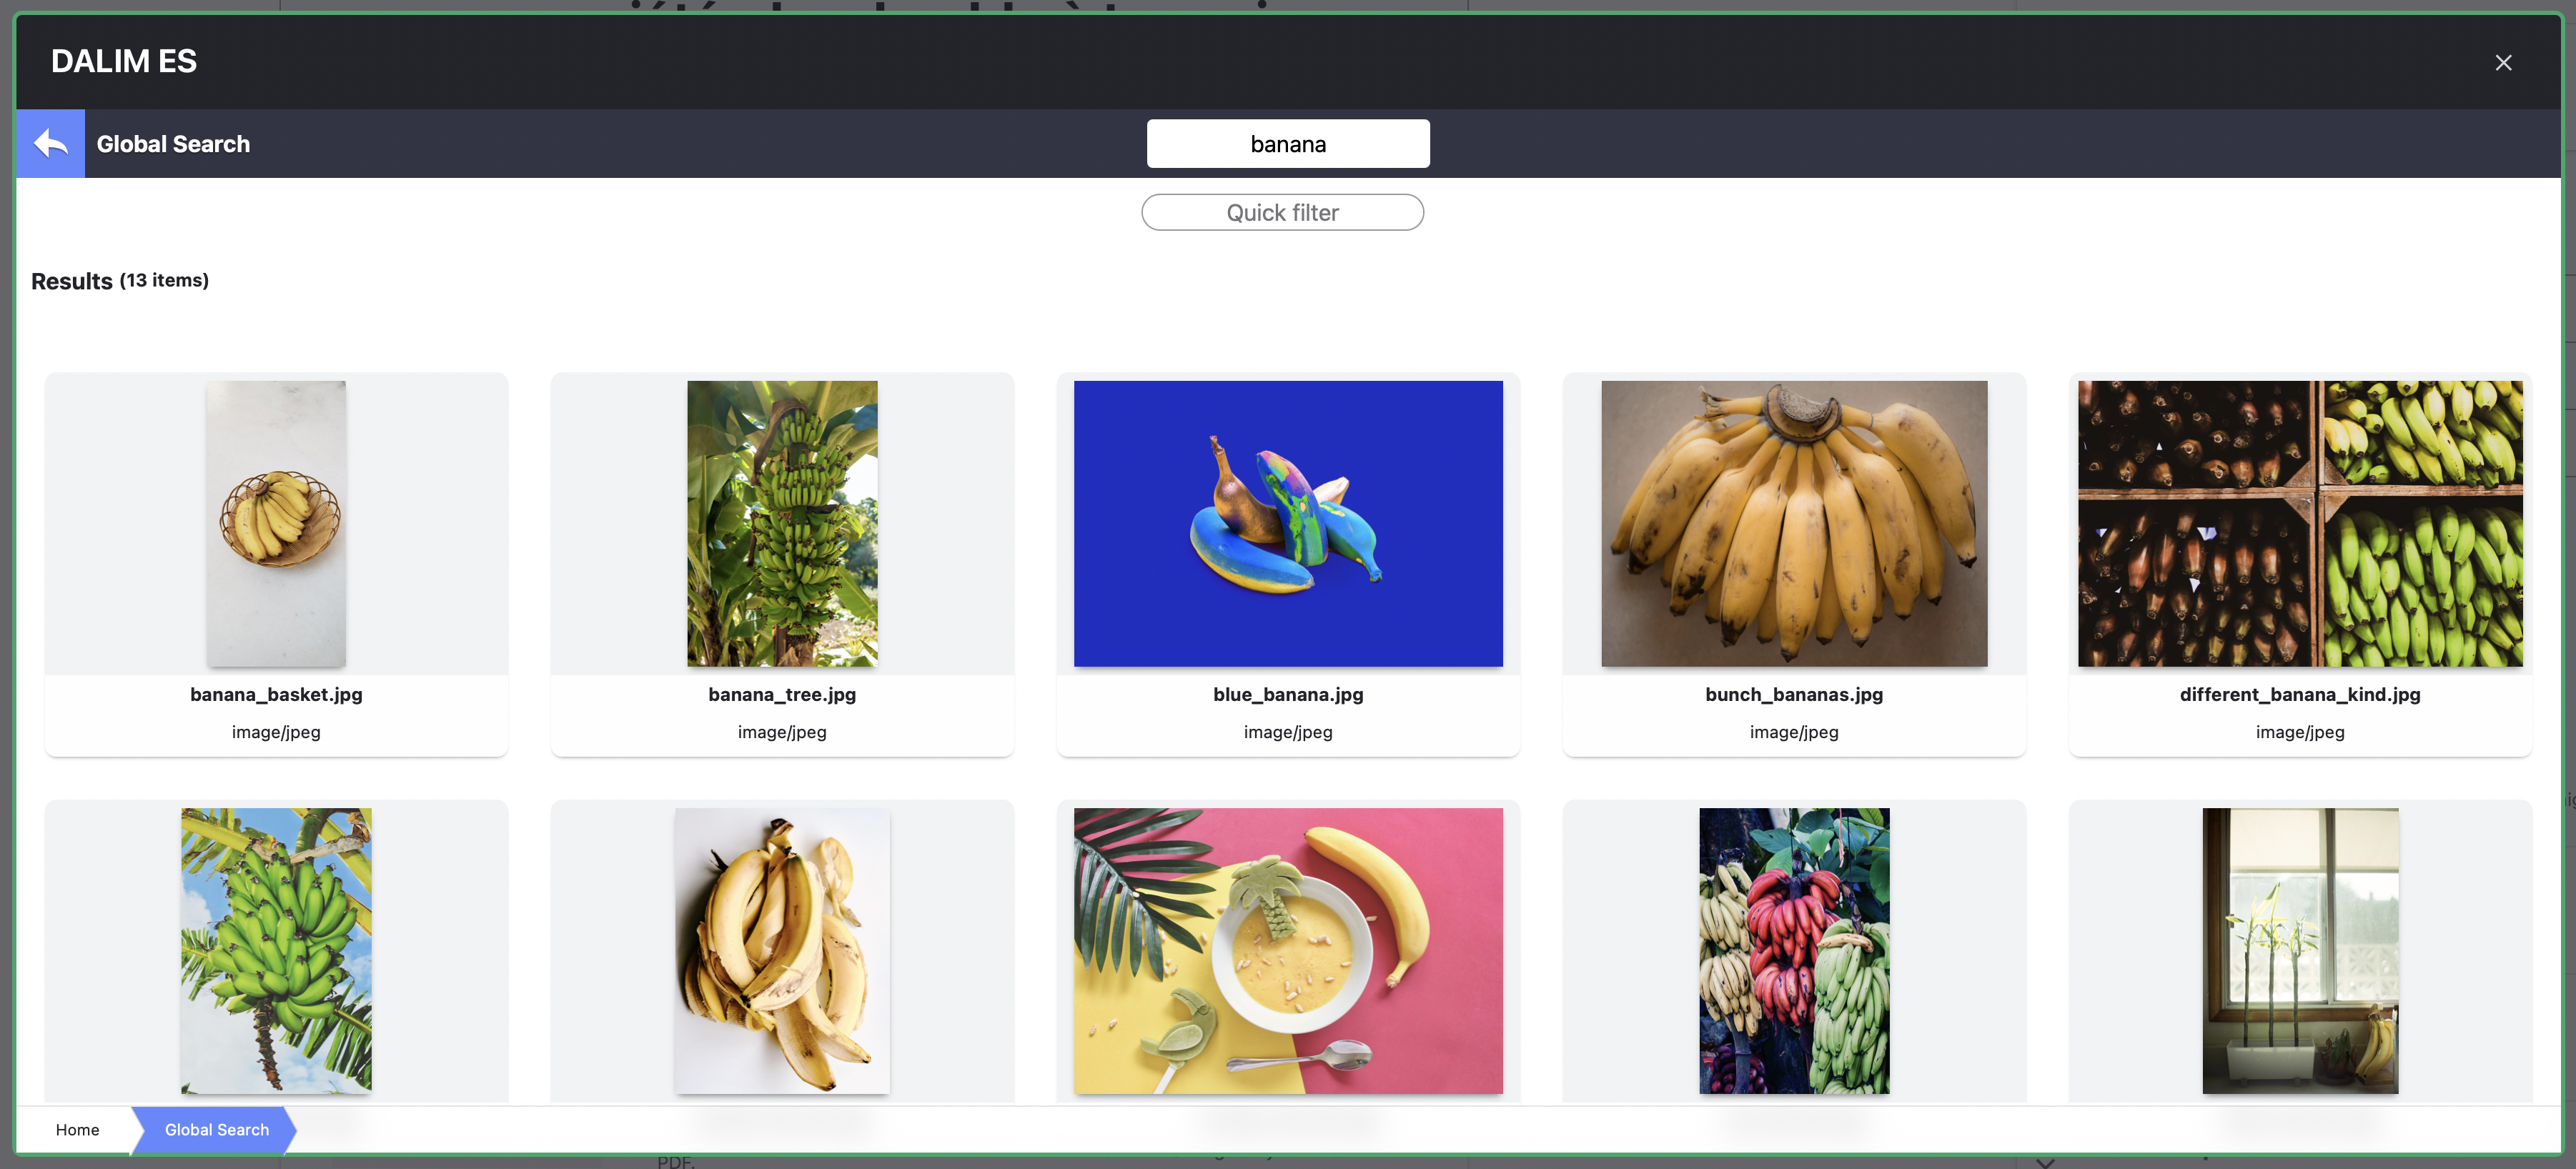Open blue_banana.jpg thumbnail

coord(1288,524)
